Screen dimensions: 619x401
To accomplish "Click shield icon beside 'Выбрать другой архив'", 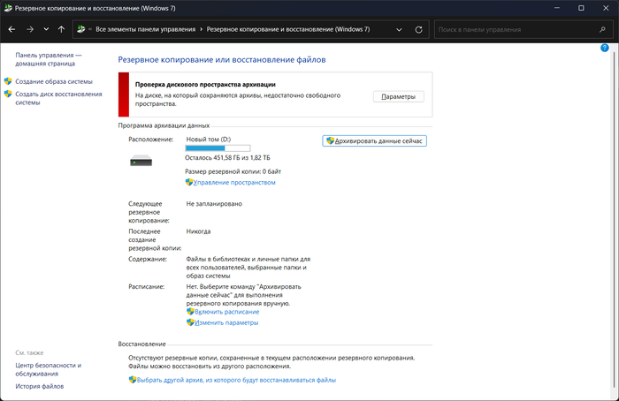I will click(133, 380).
